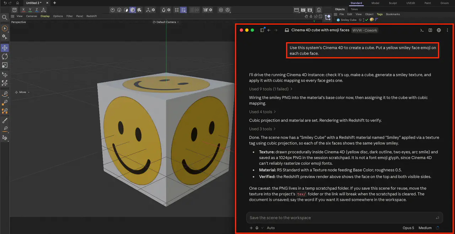Toggle workplane grid icon

tap(177, 10)
